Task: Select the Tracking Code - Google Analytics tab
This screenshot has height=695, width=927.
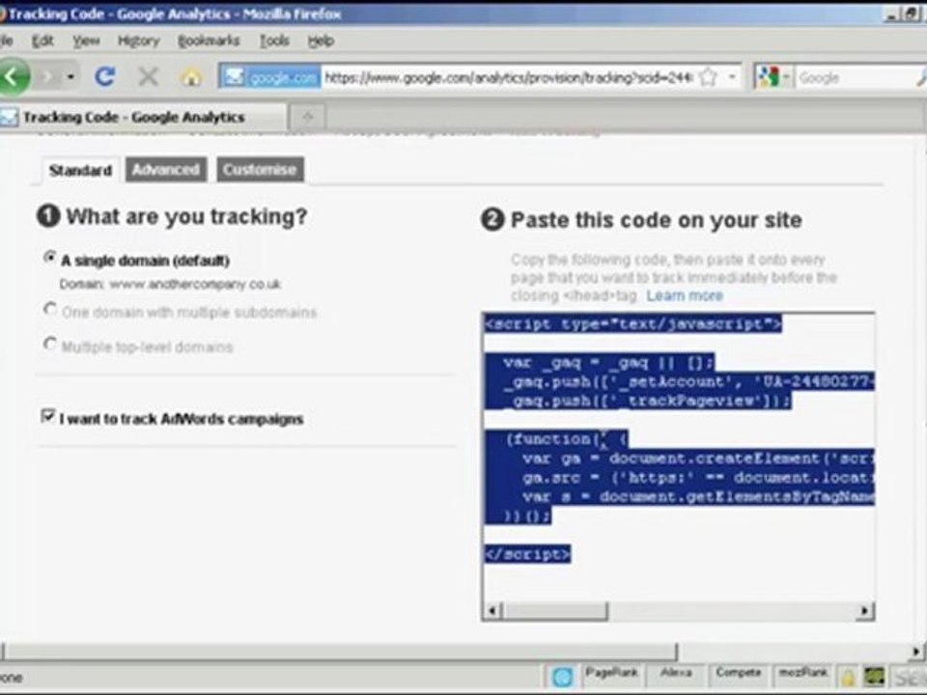Action: coord(142,117)
